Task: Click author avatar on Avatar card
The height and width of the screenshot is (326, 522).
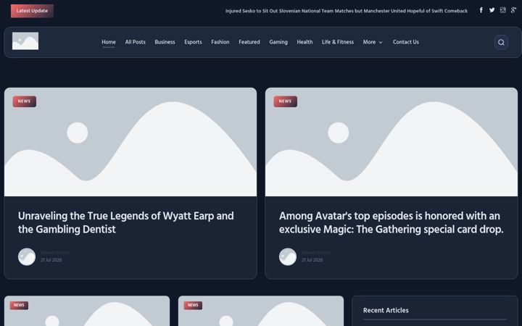Action: point(288,256)
